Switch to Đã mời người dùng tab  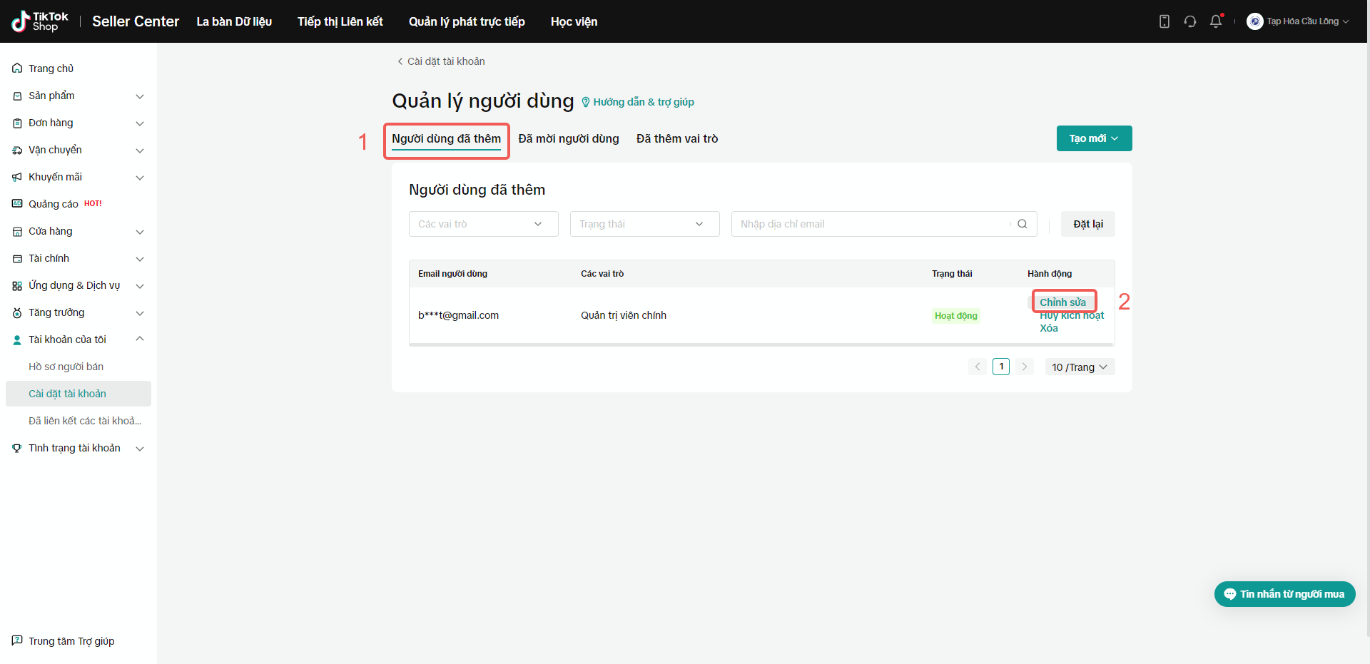click(x=568, y=138)
